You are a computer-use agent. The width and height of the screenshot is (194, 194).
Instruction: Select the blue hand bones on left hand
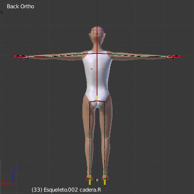click(21, 56)
